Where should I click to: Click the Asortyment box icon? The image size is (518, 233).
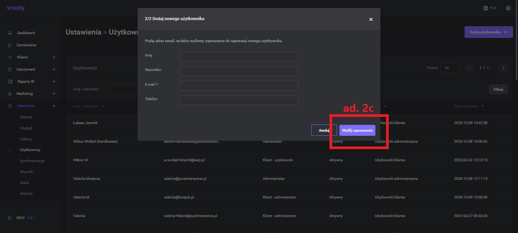[x=10, y=69]
